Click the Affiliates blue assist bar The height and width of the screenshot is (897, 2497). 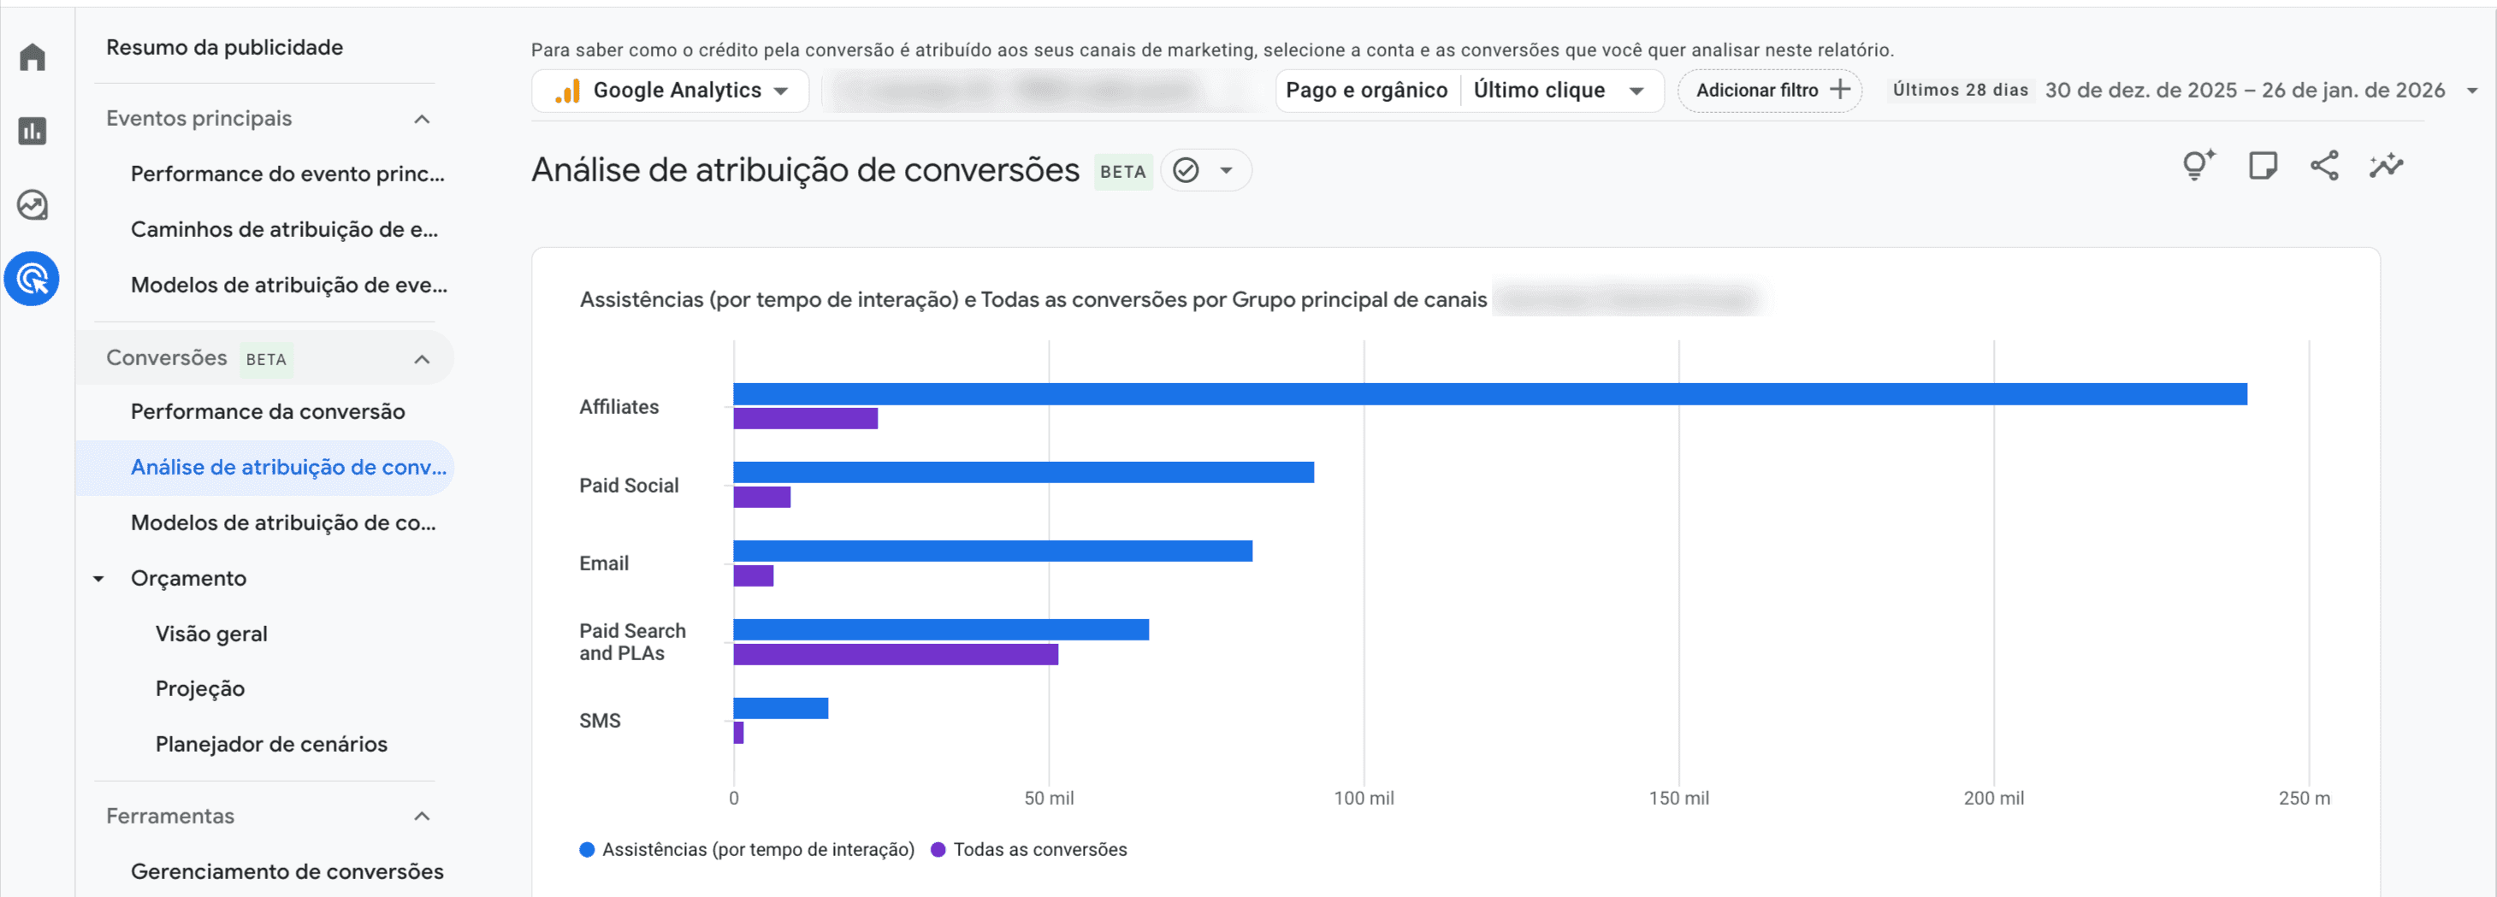click(1454, 393)
